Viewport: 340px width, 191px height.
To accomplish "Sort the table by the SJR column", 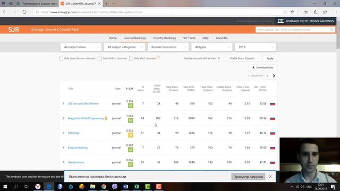I will 130,89.
